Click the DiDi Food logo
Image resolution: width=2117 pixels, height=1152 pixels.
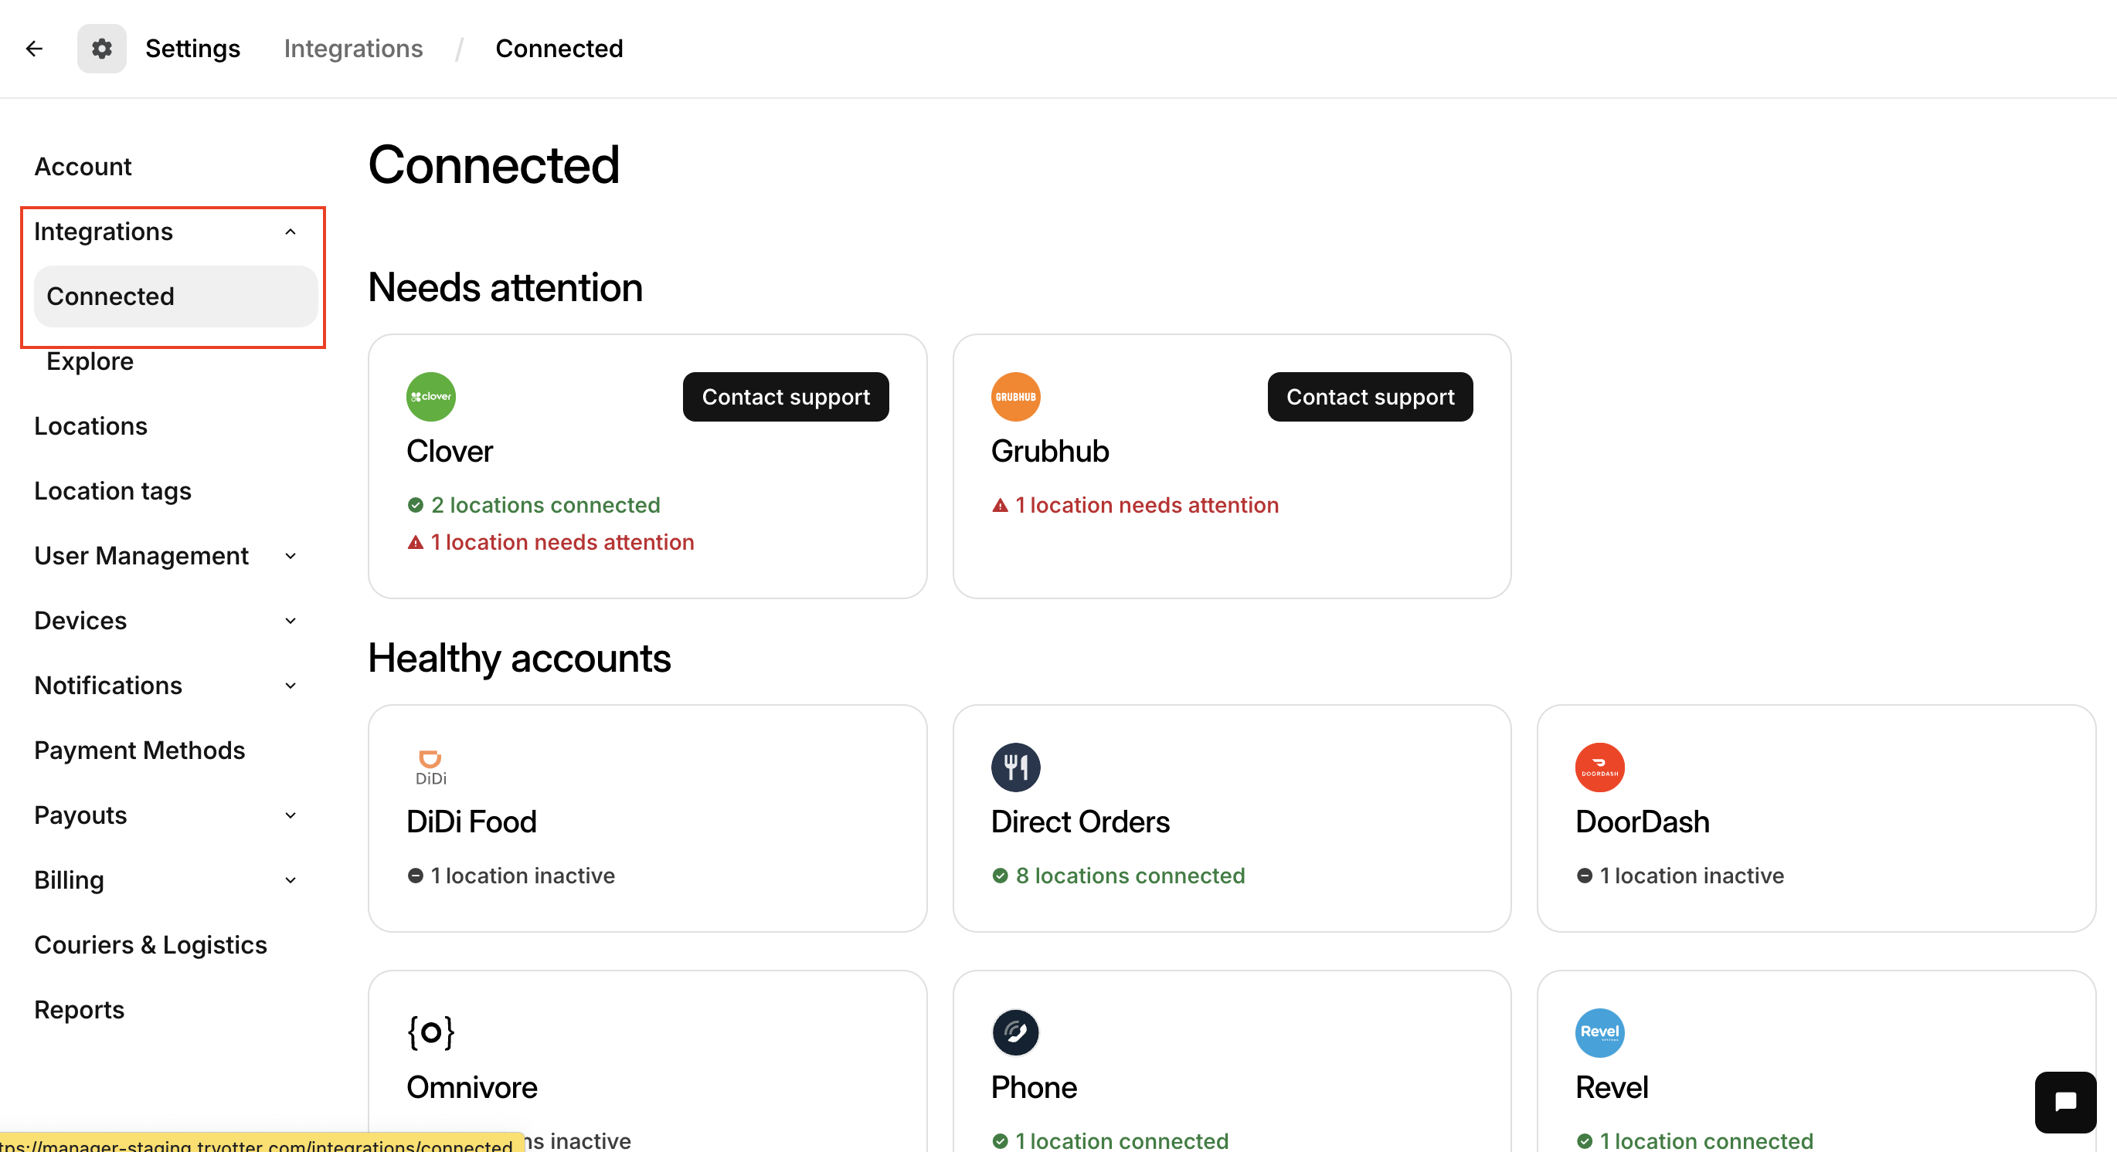430,767
